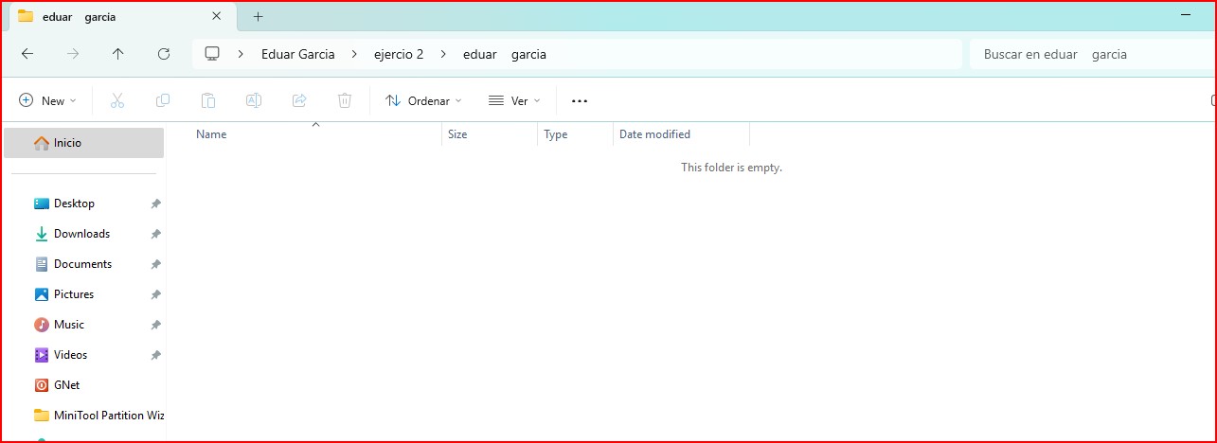Click the Rename icon in toolbar
Image resolution: width=1217 pixels, height=443 pixels.
coord(254,100)
